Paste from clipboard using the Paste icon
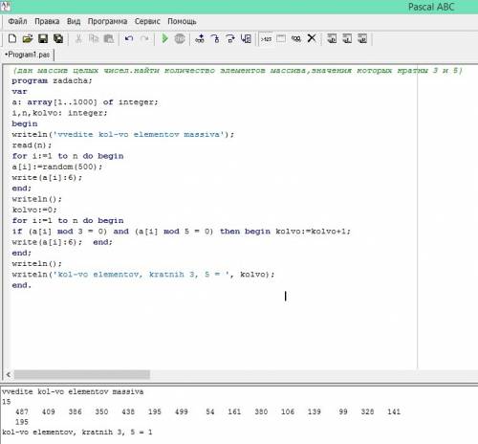The width and height of the screenshot is (478, 444). coord(109,39)
